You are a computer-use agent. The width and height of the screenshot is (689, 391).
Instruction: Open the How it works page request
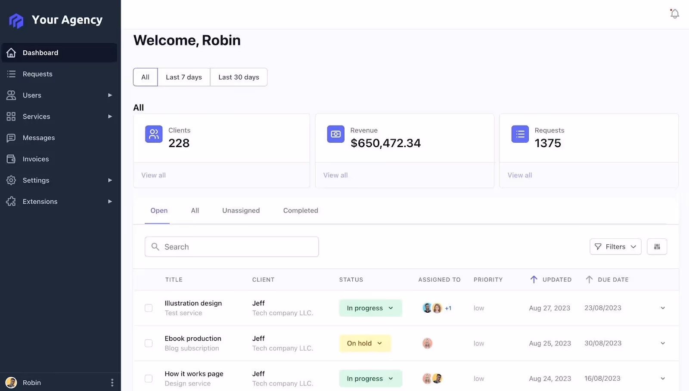[194, 374]
